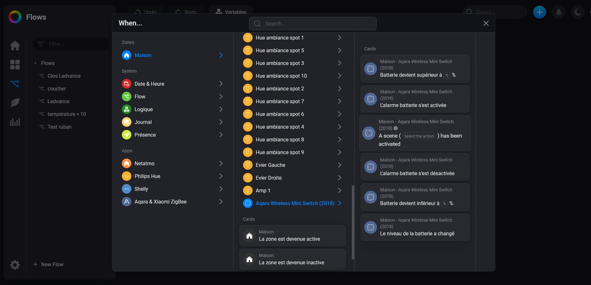Viewport: 591px width, 285px height.
Task: Choose La zone est devenue inactive card
Action: tap(292, 259)
